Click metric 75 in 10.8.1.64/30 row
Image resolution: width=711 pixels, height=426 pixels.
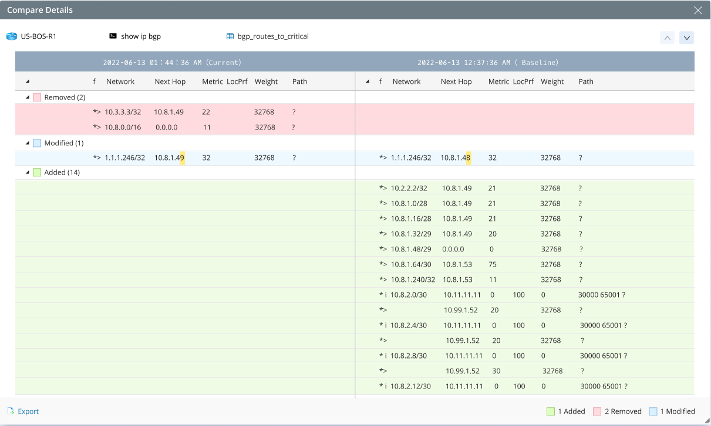[x=493, y=264]
